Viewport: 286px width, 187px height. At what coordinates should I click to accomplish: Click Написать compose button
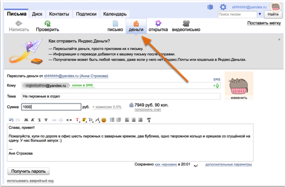point(19,26)
